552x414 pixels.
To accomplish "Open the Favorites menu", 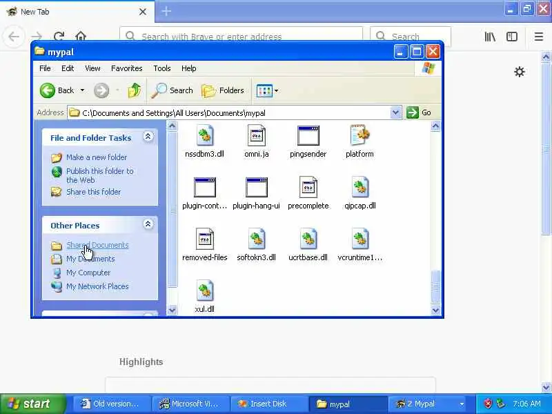I will click(x=127, y=68).
